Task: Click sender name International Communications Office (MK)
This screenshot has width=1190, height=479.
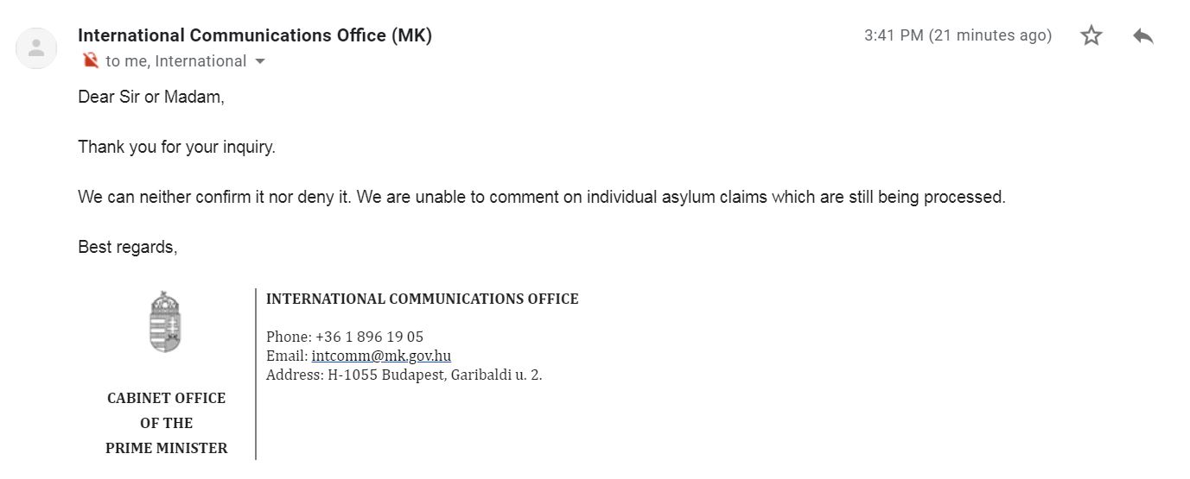Action: pyautogui.click(x=255, y=35)
